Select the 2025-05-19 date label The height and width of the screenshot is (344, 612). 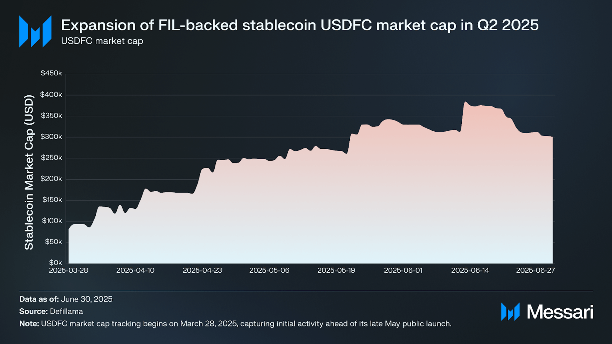click(336, 271)
